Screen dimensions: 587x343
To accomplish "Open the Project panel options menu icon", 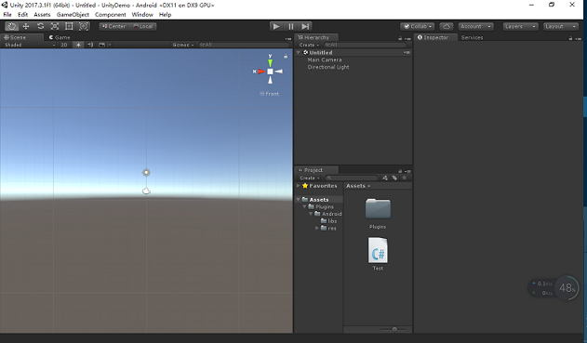I will click(x=408, y=171).
